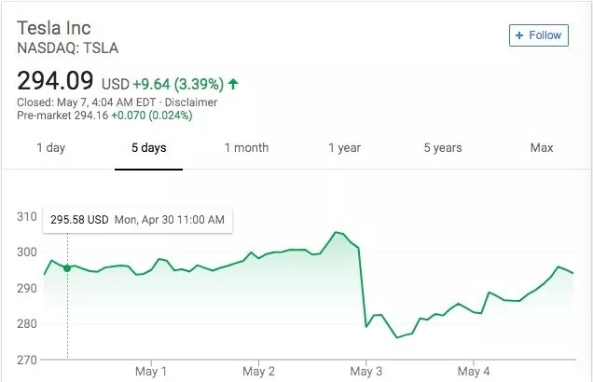This screenshot has width=593, height=382.
Task: Click the May 3 date axis label
Action: 366,371
